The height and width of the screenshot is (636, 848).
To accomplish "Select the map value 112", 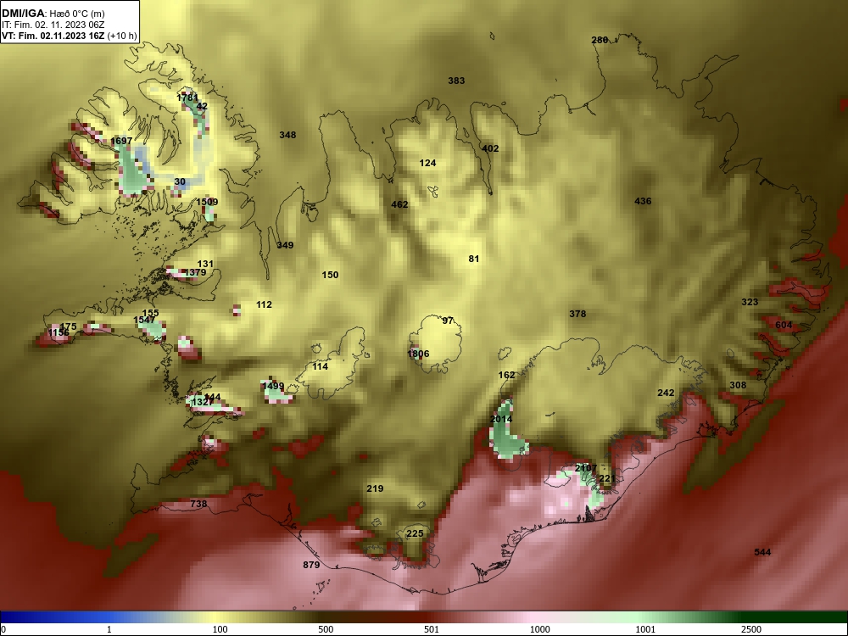I will tap(264, 305).
